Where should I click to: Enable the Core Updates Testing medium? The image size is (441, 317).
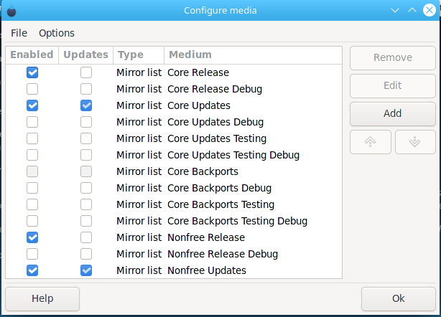coord(32,138)
